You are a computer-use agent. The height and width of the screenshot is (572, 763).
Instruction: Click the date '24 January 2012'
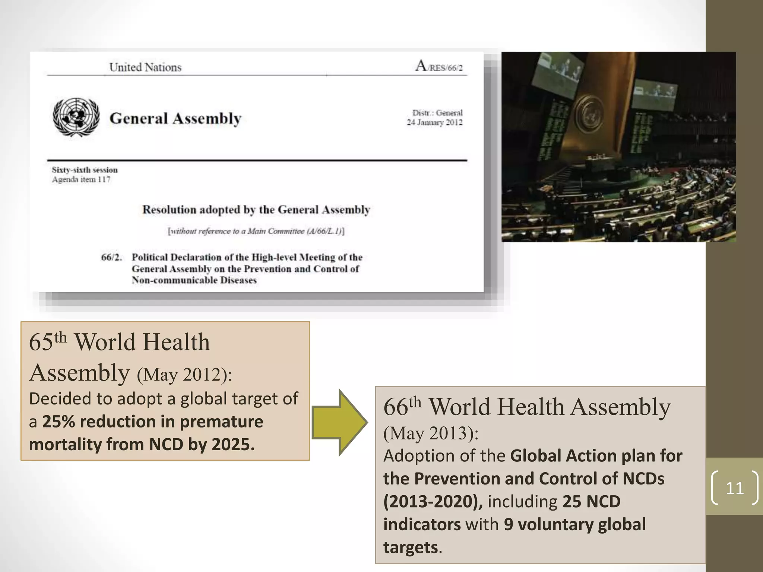[x=435, y=123]
